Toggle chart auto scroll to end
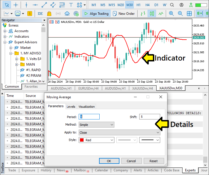This screenshot has height=175, width=209. pos(200,13)
